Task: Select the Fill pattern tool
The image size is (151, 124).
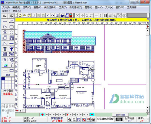Action: click(5, 54)
